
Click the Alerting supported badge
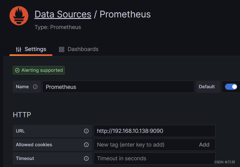click(39, 70)
